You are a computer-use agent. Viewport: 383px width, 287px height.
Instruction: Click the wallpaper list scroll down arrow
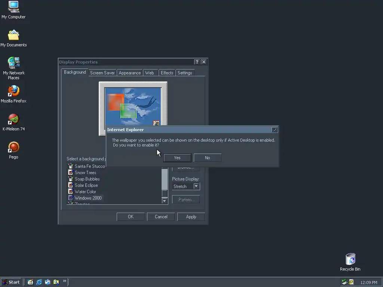coord(165,201)
